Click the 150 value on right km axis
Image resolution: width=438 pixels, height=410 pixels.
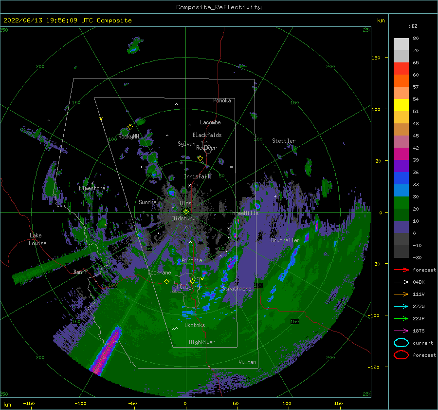click(376, 58)
